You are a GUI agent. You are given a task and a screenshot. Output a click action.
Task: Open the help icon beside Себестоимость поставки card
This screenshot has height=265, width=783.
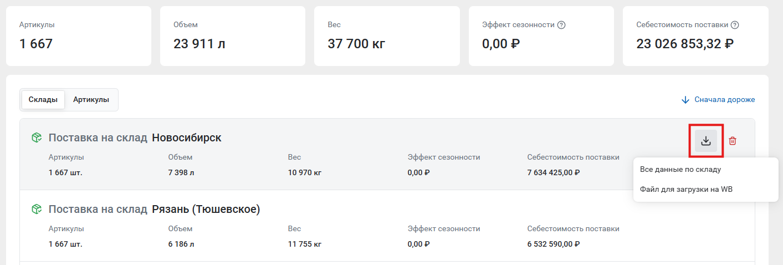(x=735, y=25)
